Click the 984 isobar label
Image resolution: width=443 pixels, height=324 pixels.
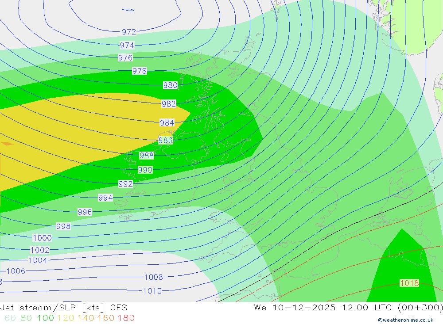point(167,123)
